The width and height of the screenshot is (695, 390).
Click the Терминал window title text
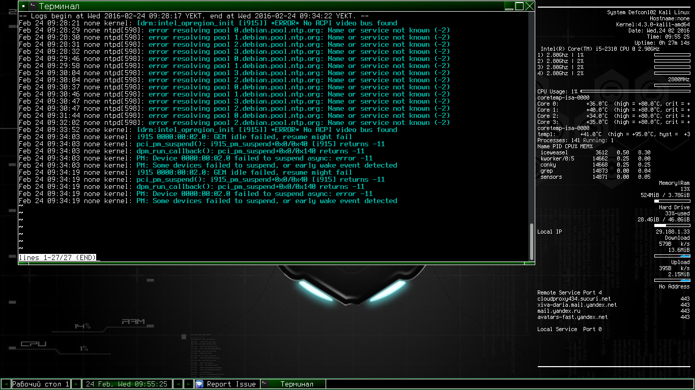point(59,7)
